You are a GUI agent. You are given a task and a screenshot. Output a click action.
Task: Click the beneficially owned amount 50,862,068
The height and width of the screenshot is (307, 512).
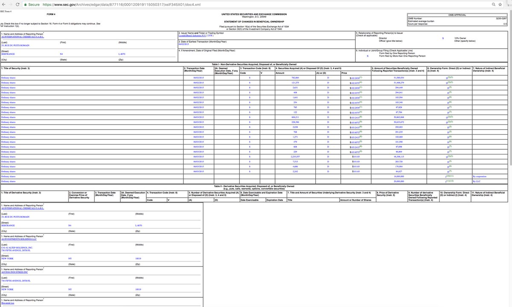click(399, 117)
